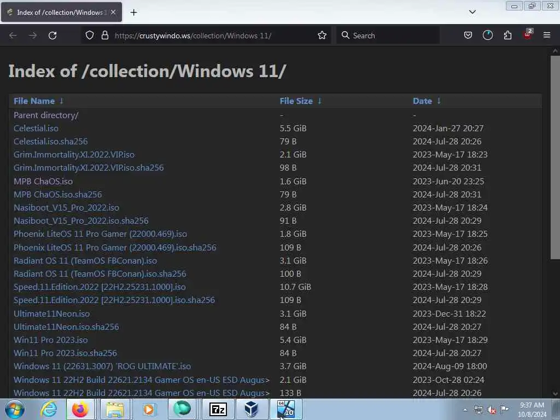560x420 pixels.
Task: Download Nasiboot_V15_Pro_2022.iso
Action: (66, 207)
